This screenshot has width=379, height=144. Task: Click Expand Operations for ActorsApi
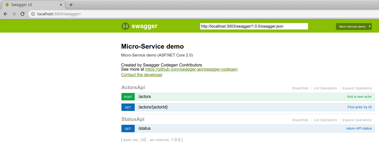357,88
